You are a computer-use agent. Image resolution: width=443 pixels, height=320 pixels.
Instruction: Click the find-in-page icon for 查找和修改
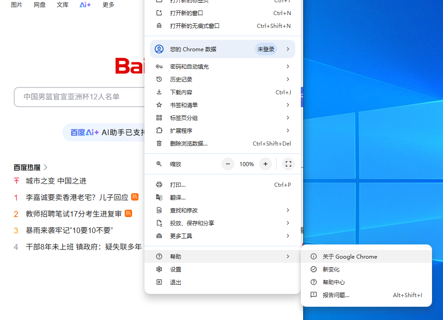159,210
